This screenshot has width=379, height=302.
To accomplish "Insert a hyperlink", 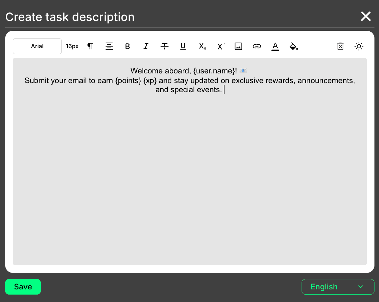I will click(x=257, y=46).
